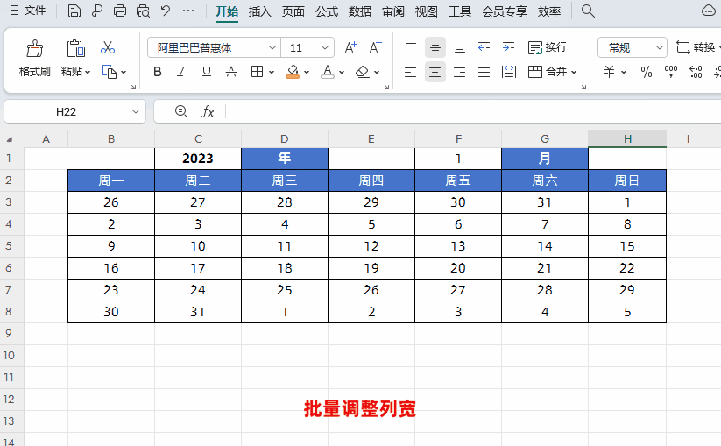Open the font size dropdown
This screenshot has height=446, width=721.
coord(325,47)
